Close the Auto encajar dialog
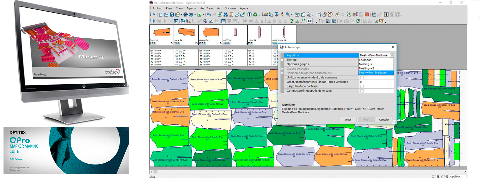480x178 pixels. 393,47
